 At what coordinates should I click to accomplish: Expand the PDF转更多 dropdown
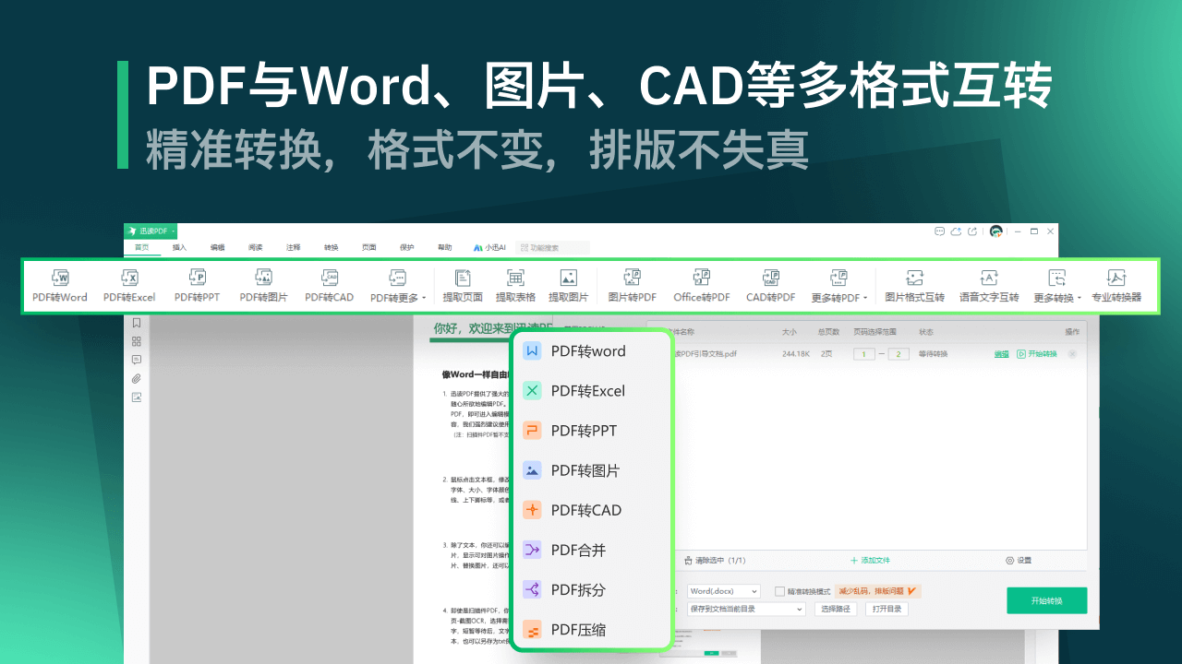pyautogui.click(x=394, y=286)
